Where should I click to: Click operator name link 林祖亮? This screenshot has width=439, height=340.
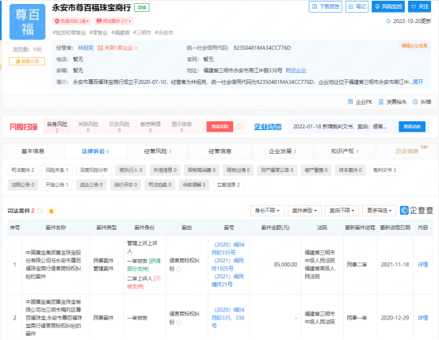coord(86,48)
